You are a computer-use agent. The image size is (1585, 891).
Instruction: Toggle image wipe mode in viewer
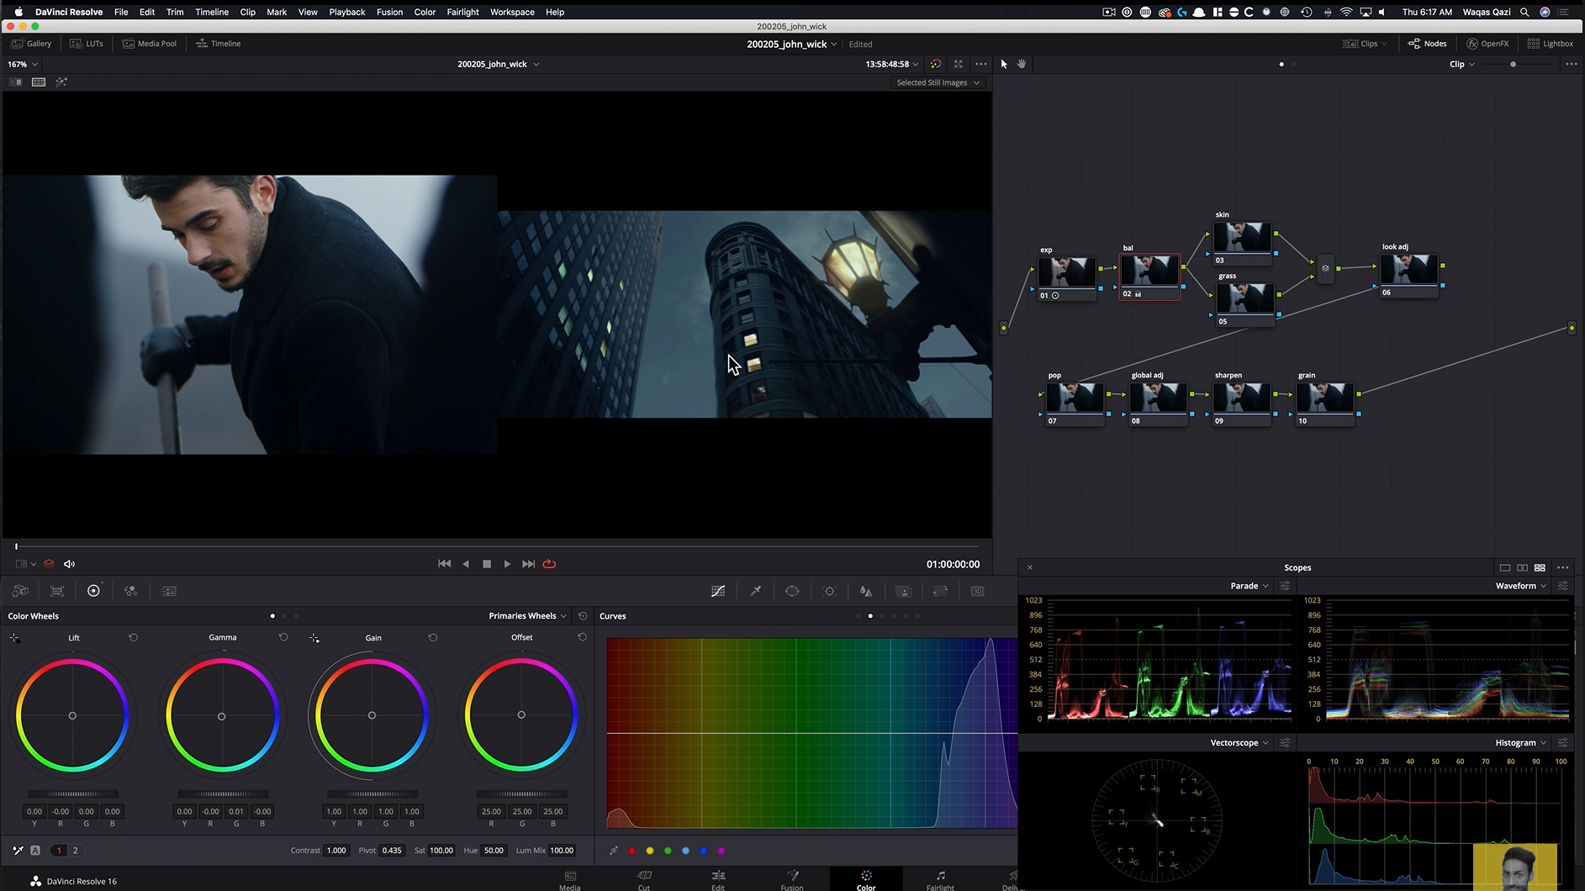click(16, 82)
